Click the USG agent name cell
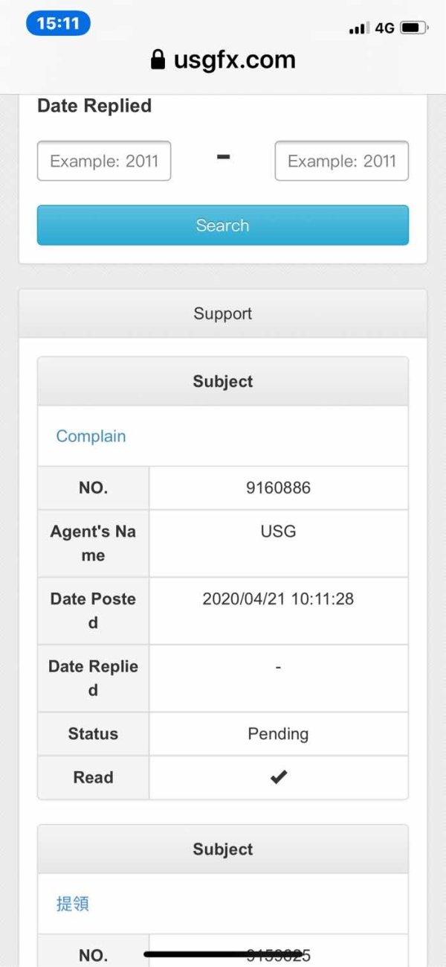This screenshot has width=446, height=967. tap(278, 532)
